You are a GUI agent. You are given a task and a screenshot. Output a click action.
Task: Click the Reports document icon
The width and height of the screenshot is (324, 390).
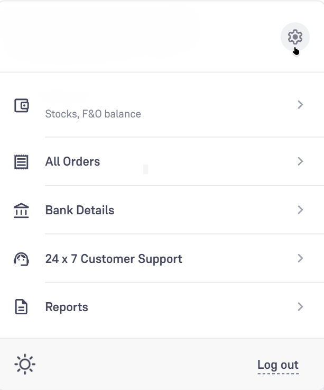[x=21, y=307]
